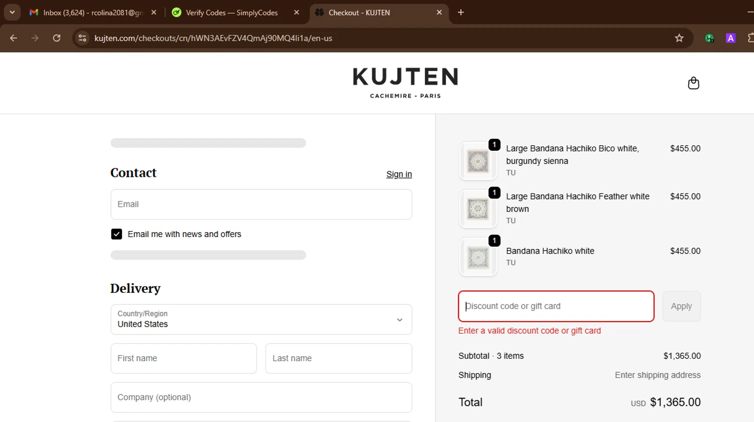Screen dimensions: 754x422
Task: Click the Last name field
Action: pyautogui.click(x=339, y=358)
